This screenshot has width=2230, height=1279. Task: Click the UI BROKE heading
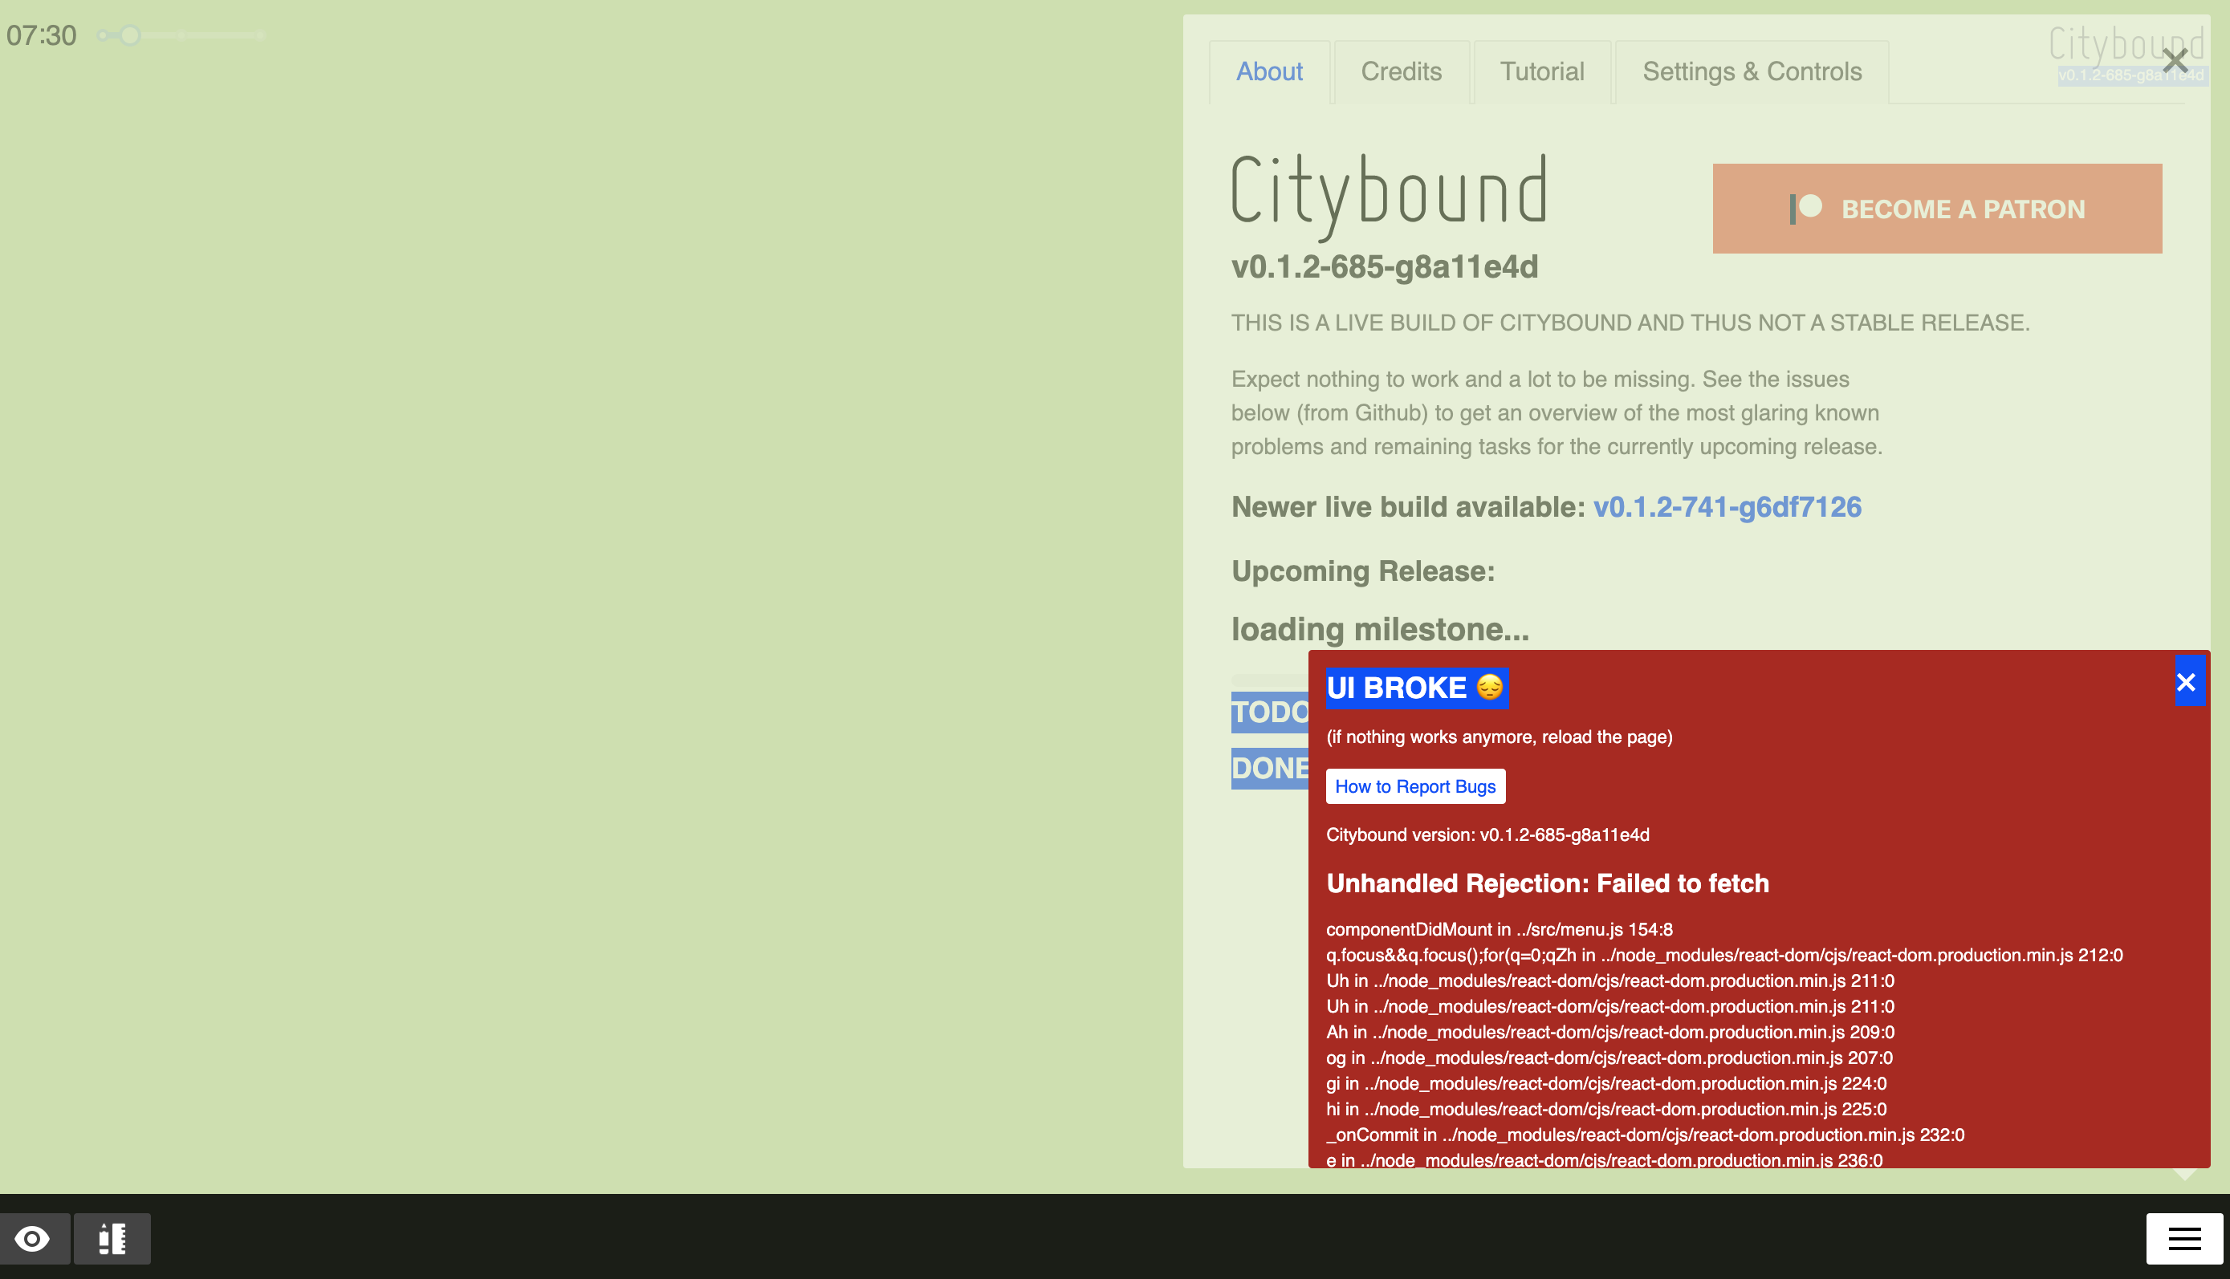[1416, 688]
